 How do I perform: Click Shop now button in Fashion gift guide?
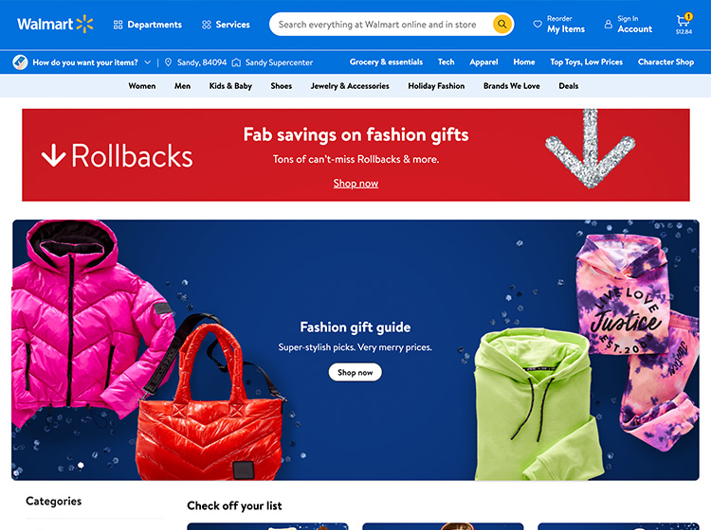coord(355,372)
